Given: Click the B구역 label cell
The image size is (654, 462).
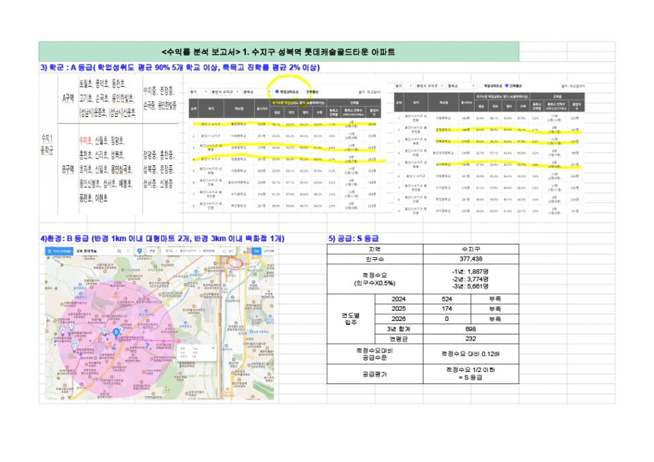Looking at the screenshot, I should click(68, 169).
